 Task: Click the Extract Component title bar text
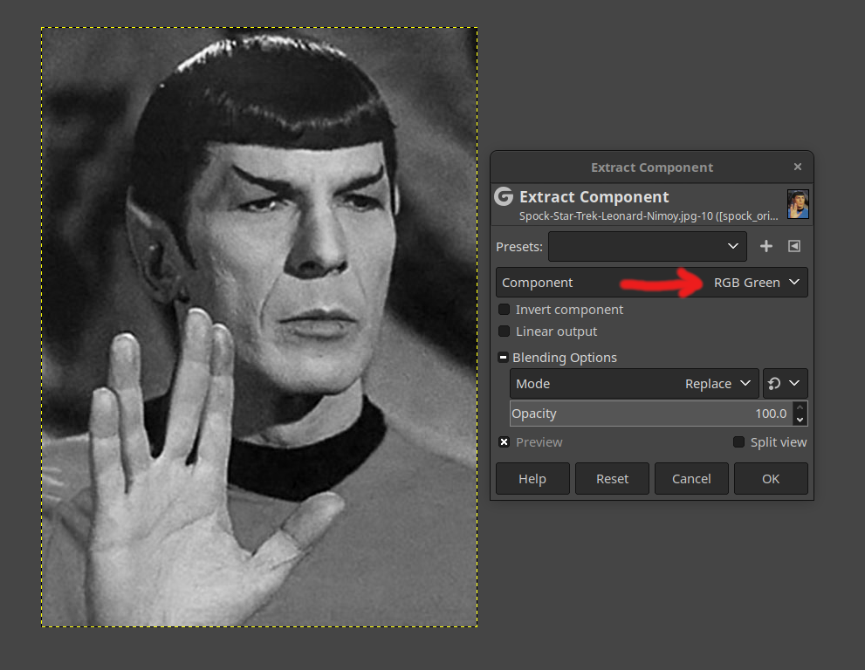651,167
